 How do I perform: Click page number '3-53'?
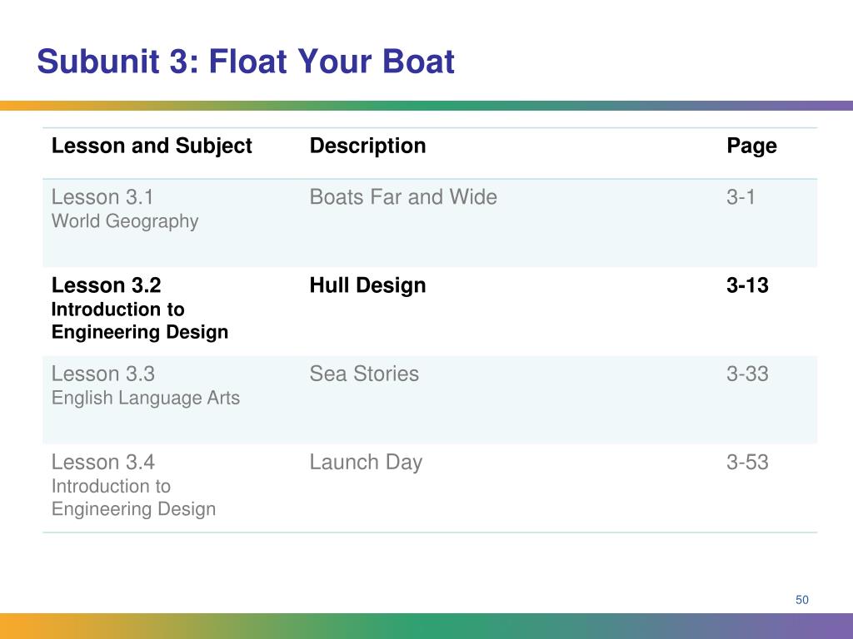pyautogui.click(x=747, y=463)
